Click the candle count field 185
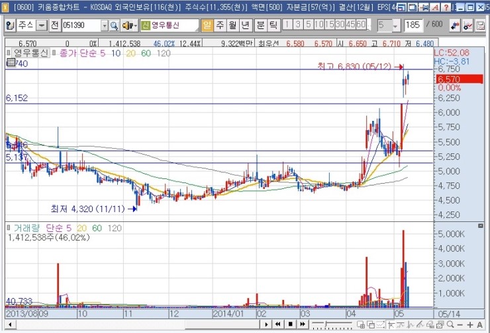Viewport: 490px width, 333px height. (413, 25)
